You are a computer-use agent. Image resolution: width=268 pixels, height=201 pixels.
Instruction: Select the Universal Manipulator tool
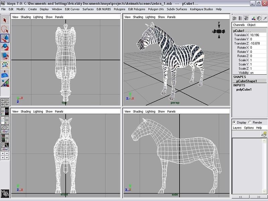coord(5,65)
